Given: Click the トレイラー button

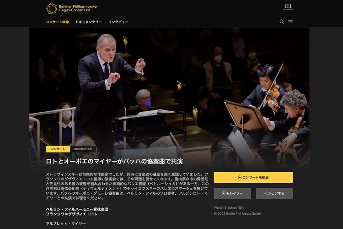Looking at the screenshot, I should pos(232,193).
